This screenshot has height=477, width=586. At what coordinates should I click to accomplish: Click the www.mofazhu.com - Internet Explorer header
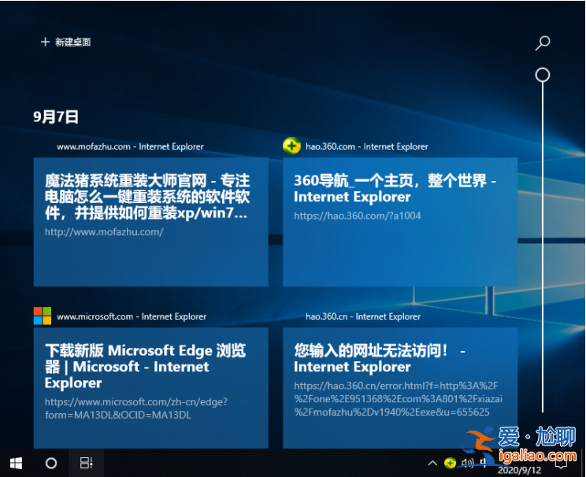pyautogui.click(x=130, y=146)
